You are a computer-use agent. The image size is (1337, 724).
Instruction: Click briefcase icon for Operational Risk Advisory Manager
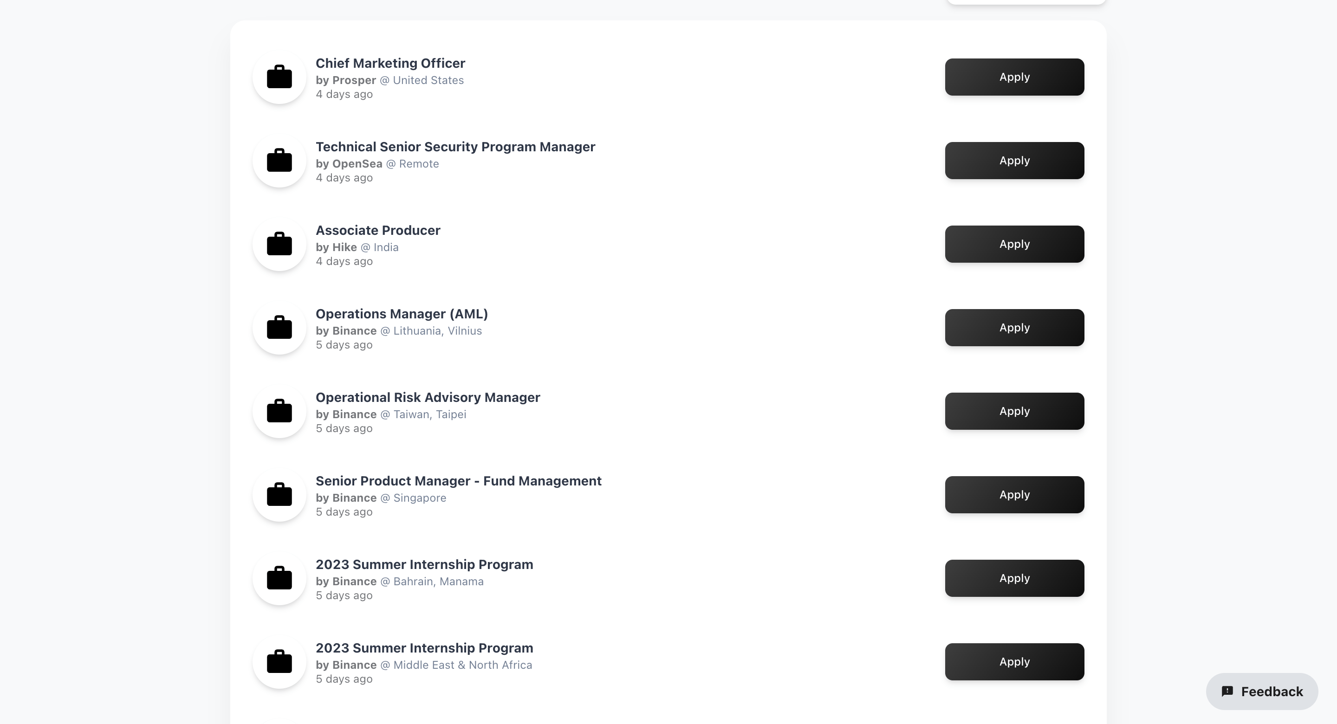tap(279, 412)
